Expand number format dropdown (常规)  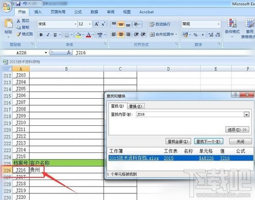coord(218,24)
